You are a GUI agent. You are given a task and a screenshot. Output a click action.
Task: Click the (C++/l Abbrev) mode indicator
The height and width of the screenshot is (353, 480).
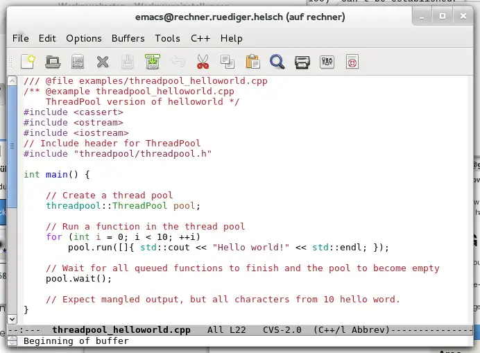click(x=352, y=329)
